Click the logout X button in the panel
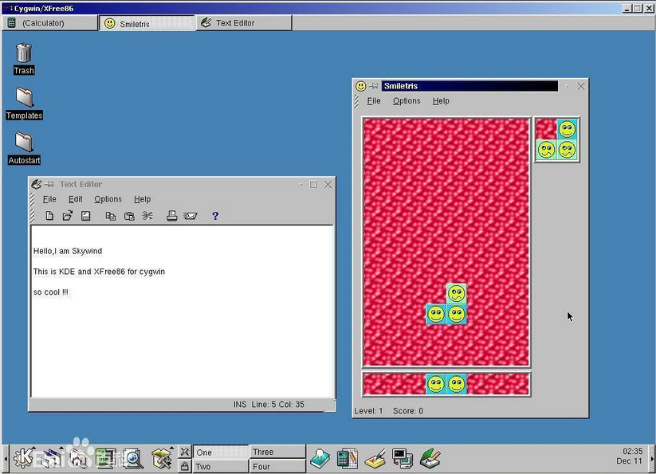The image size is (656, 474). [x=184, y=452]
